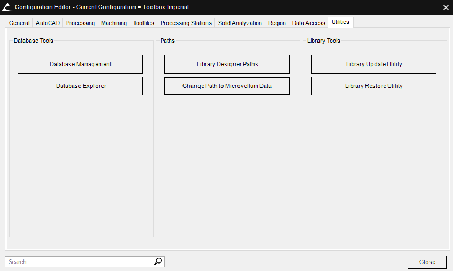Open Library Designer Paths

pos(227,64)
